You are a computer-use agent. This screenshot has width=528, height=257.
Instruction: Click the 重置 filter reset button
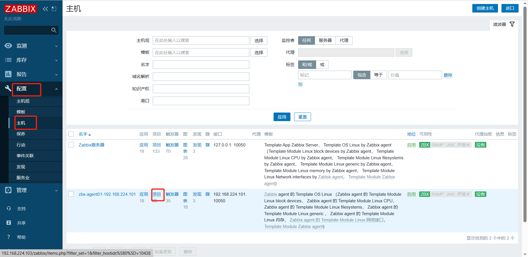302,117
